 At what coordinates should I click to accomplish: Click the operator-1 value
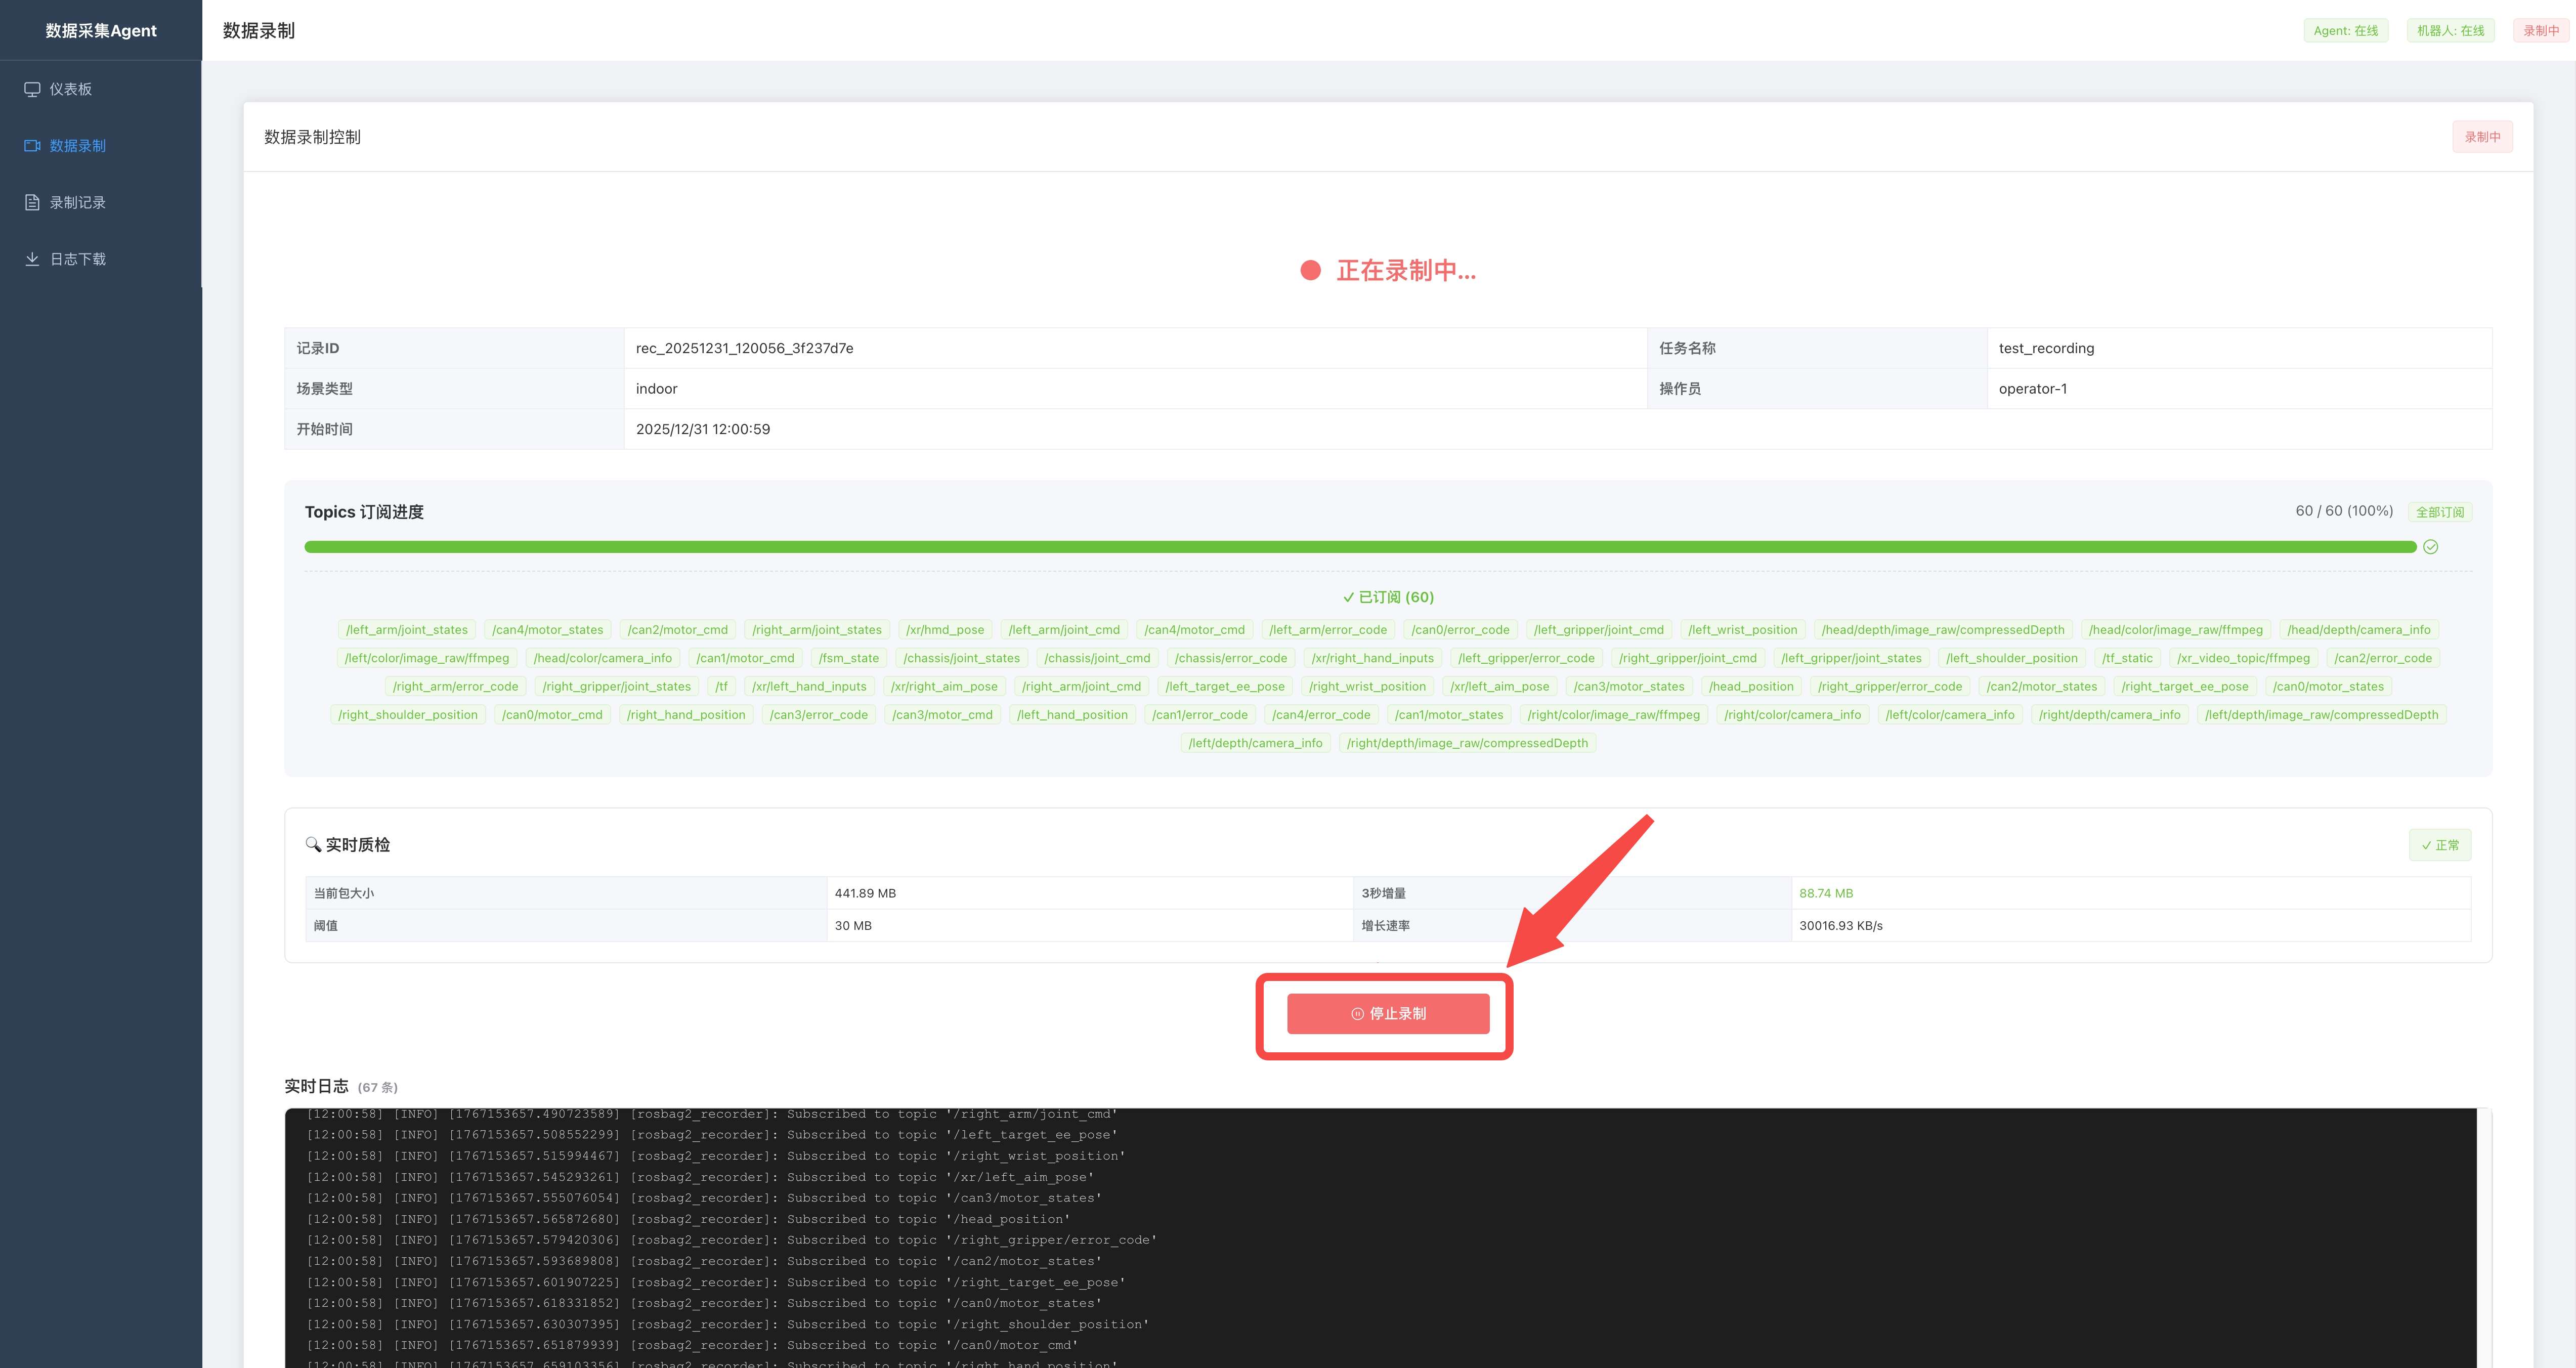[x=2032, y=389]
